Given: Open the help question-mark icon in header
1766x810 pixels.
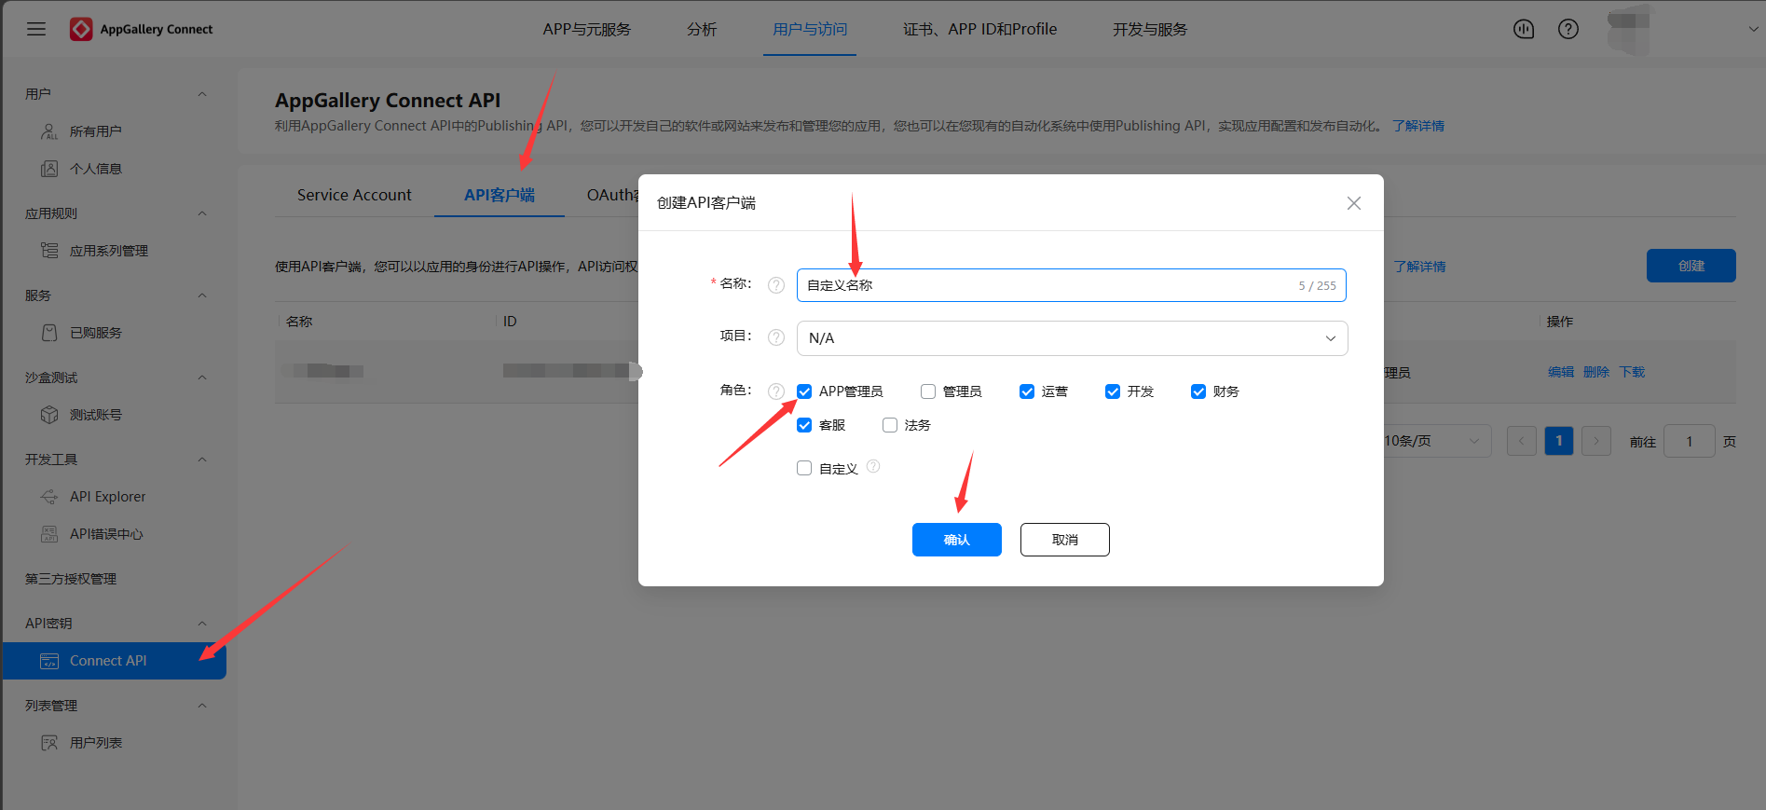Looking at the screenshot, I should coord(1568,29).
